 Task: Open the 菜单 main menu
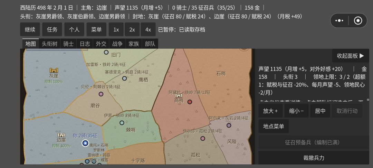96,29
